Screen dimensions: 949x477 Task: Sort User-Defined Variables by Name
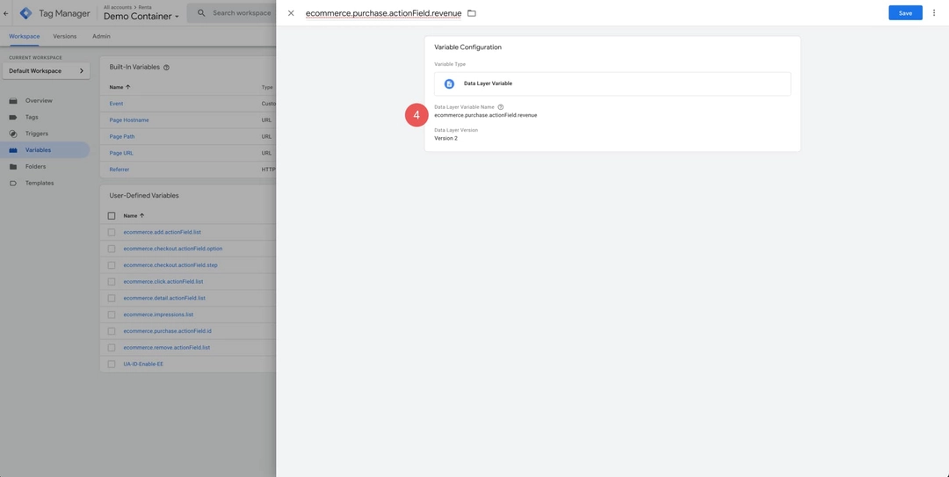pyautogui.click(x=134, y=215)
